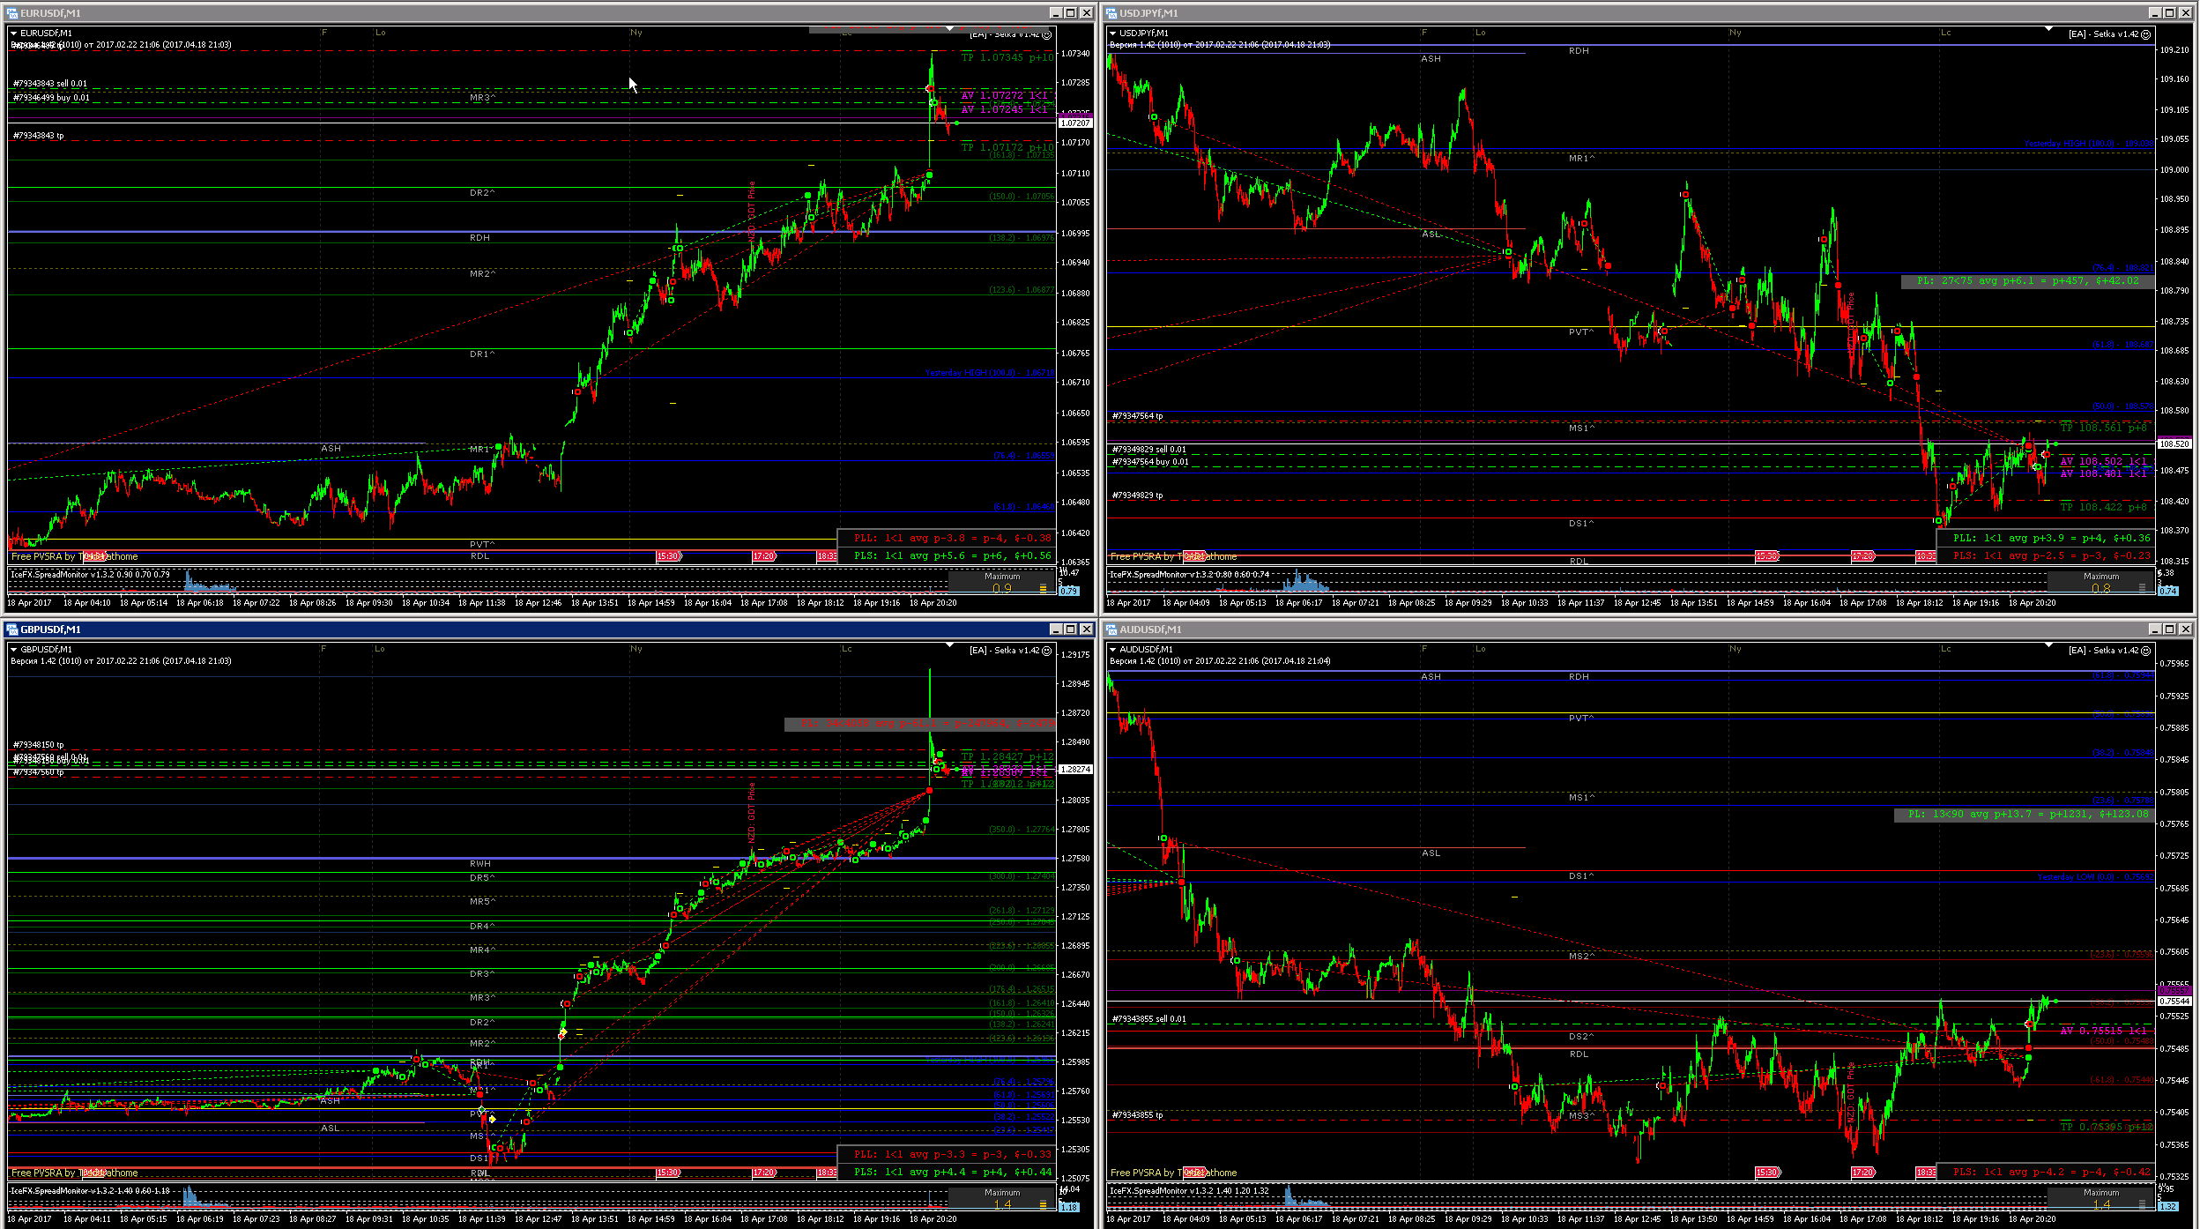Click the #79349829 sell 0.01 order label

(x=1149, y=450)
